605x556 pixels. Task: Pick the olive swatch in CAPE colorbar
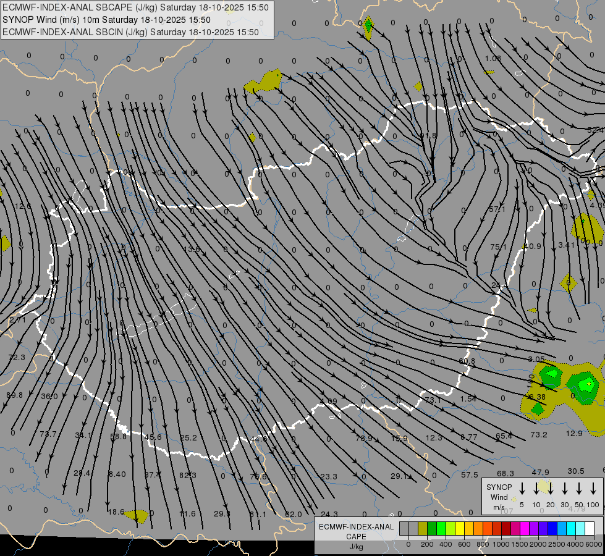pos(423,529)
